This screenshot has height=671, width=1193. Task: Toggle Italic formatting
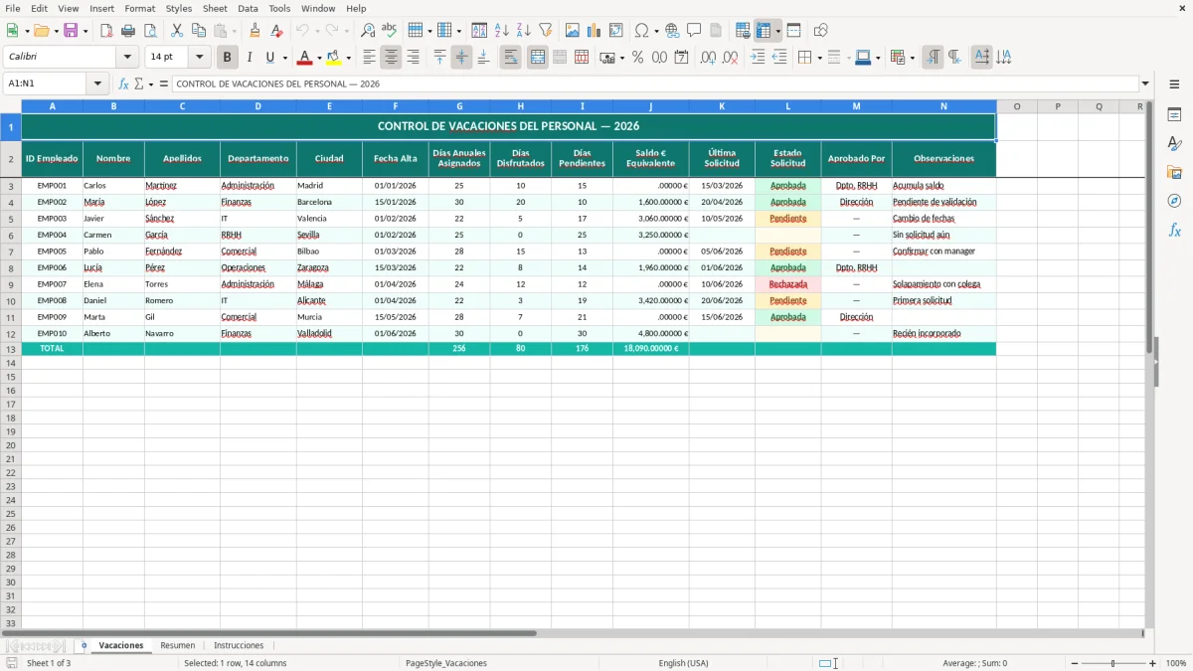[249, 58]
